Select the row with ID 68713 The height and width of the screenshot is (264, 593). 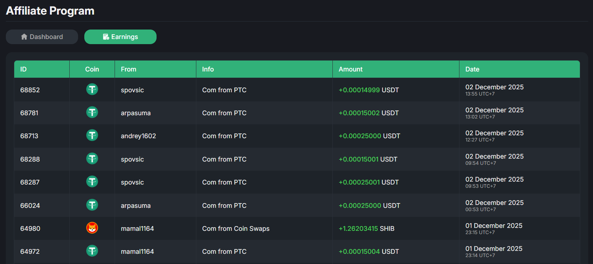[29, 136]
